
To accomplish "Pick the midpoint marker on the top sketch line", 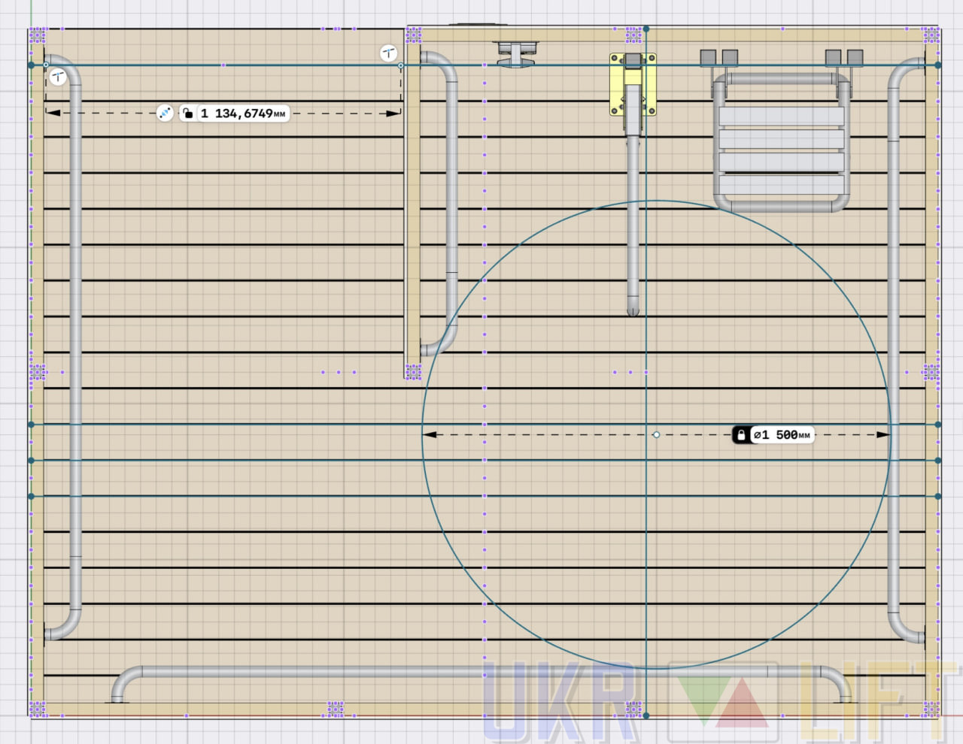I will tap(223, 65).
